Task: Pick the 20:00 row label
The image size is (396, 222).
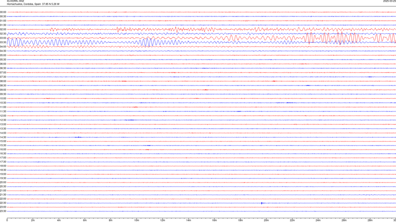Action: (3, 182)
